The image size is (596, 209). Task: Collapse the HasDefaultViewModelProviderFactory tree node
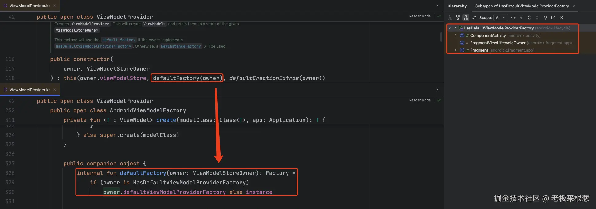[x=450, y=28]
